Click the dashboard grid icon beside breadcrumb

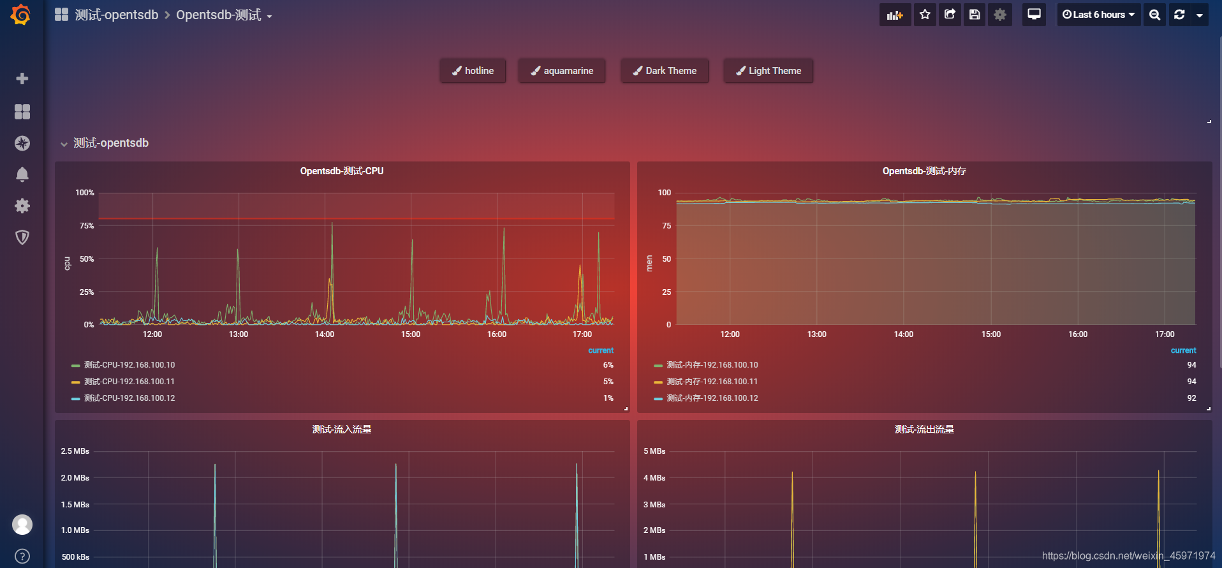coord(61,15)
